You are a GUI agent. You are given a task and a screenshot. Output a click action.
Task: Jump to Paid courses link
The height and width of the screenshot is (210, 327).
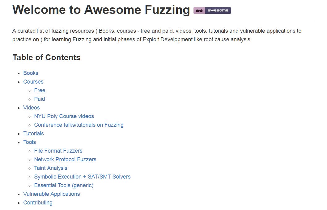coord(40,99)
